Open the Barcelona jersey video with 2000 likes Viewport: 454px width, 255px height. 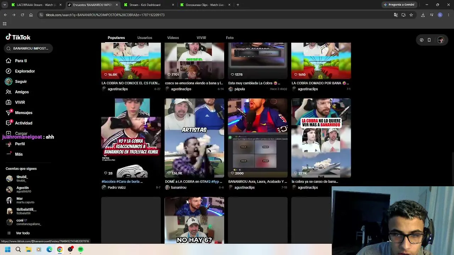pos(258,138)
